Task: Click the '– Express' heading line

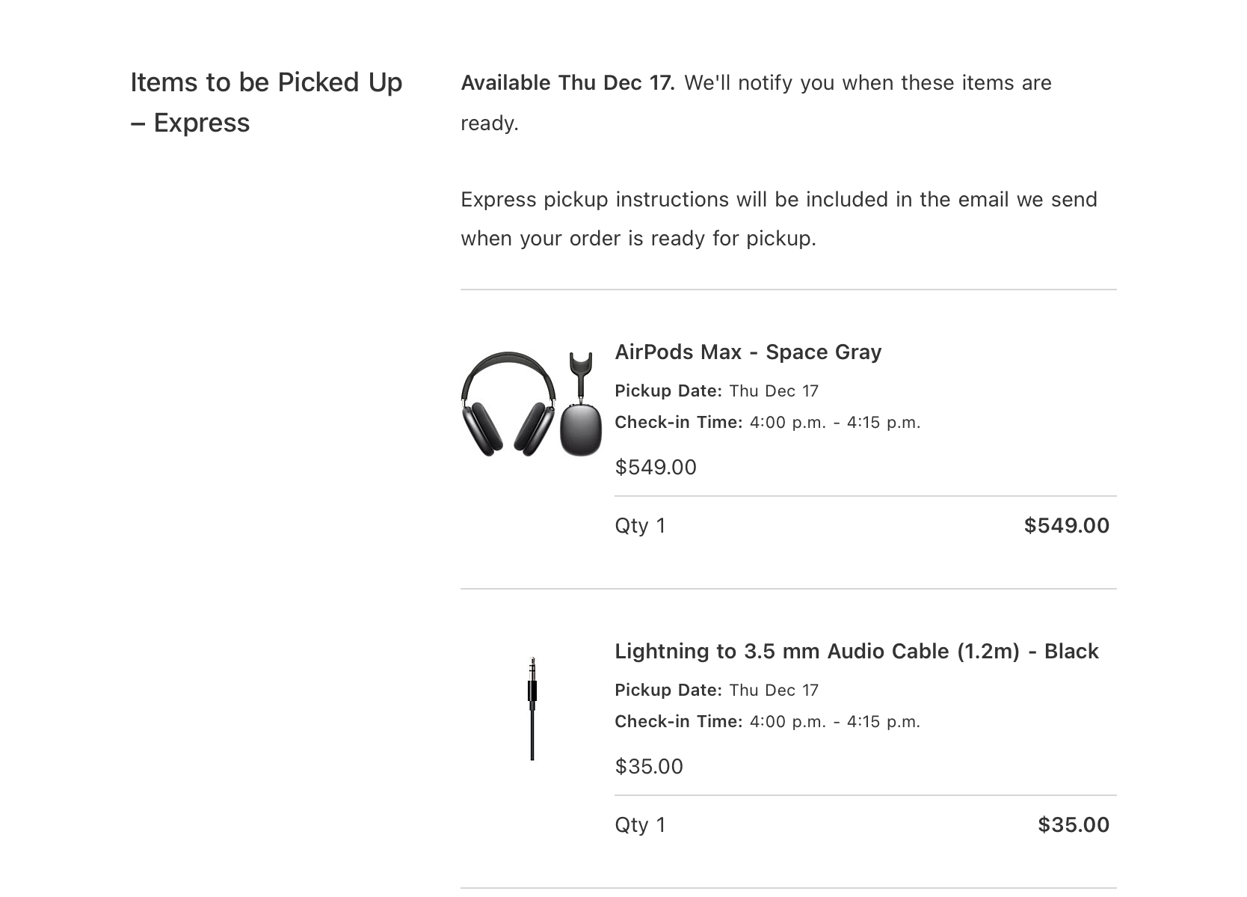Action: tap(190, 123)
